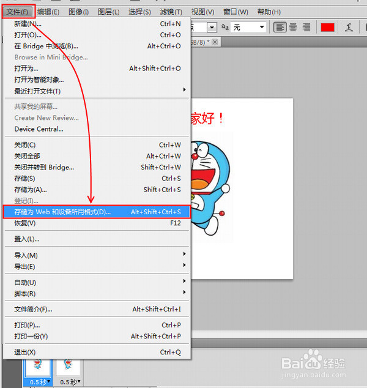Viewport: 367px width, 388px height.
Task: Open the anti-aliasing 无 dropdown
Action: coord(248,27)
